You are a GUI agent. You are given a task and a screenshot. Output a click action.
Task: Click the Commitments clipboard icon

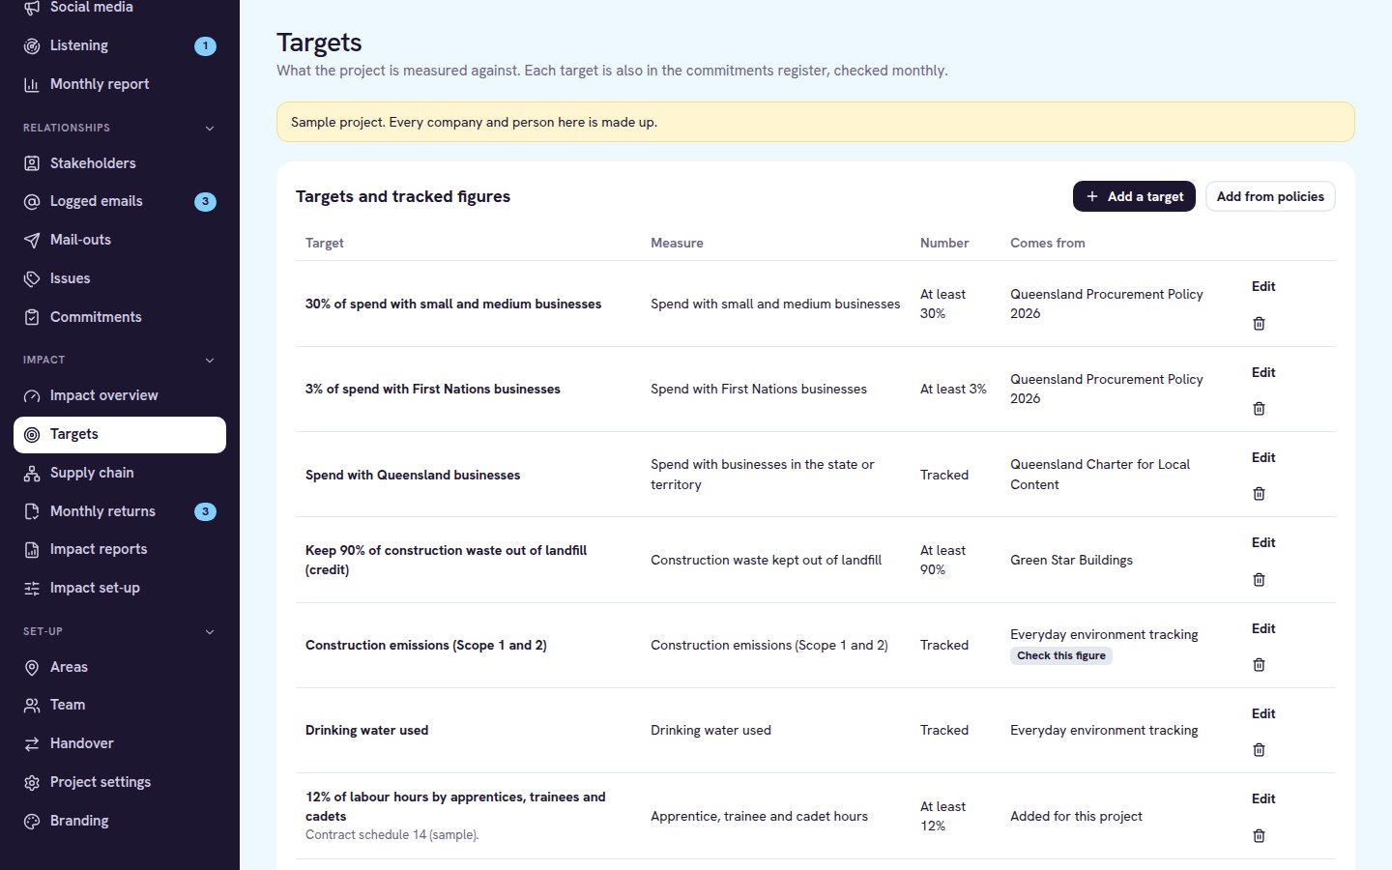coord(32,317)
